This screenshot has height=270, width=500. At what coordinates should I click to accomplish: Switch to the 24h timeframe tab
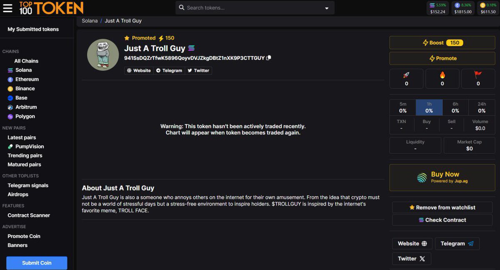coord(482,107)
